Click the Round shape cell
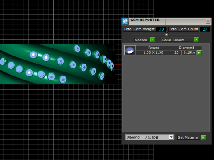214x160 pixels. point(153,48)
